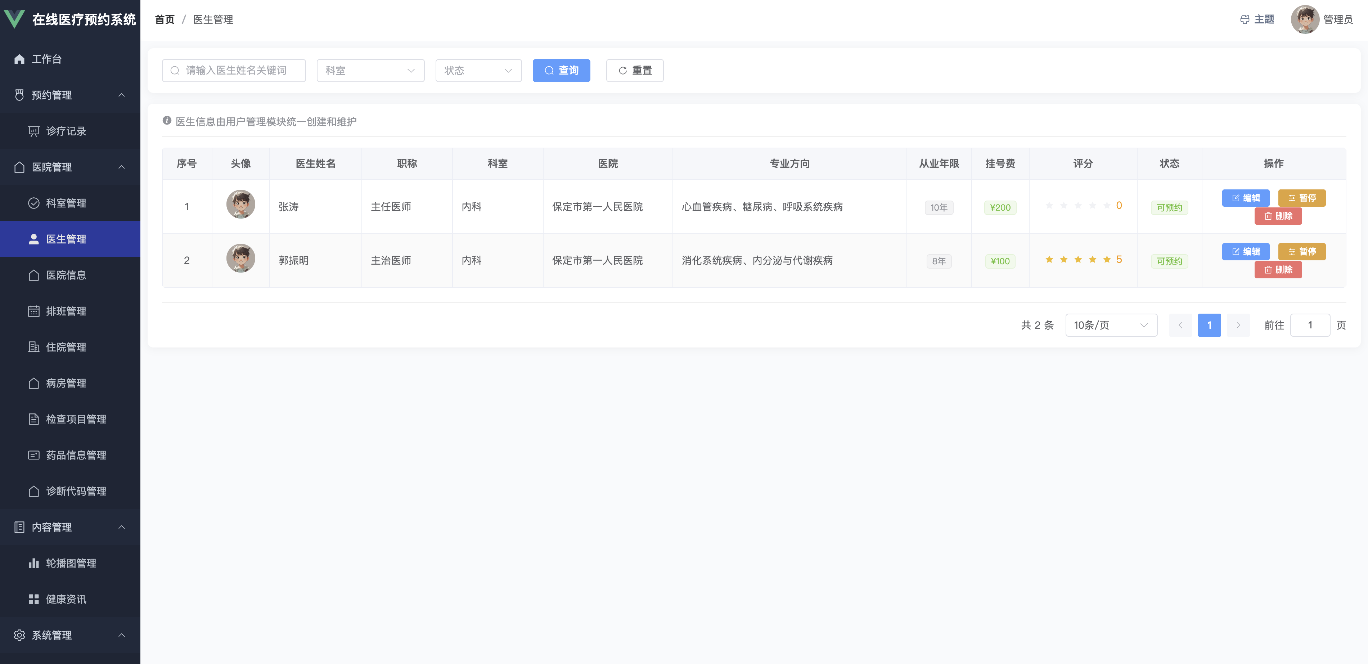
Task: Open the 诊疗记录 menu item
Action: tap(66, 131)
